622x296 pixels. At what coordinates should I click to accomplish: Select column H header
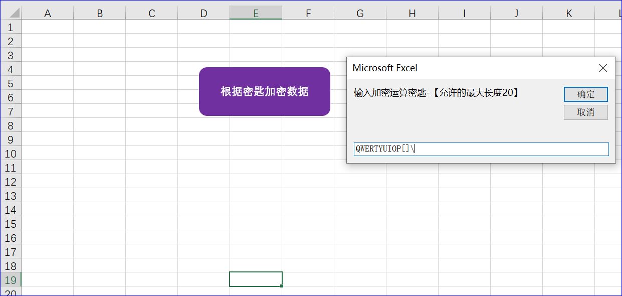click(x=412, y=14)
